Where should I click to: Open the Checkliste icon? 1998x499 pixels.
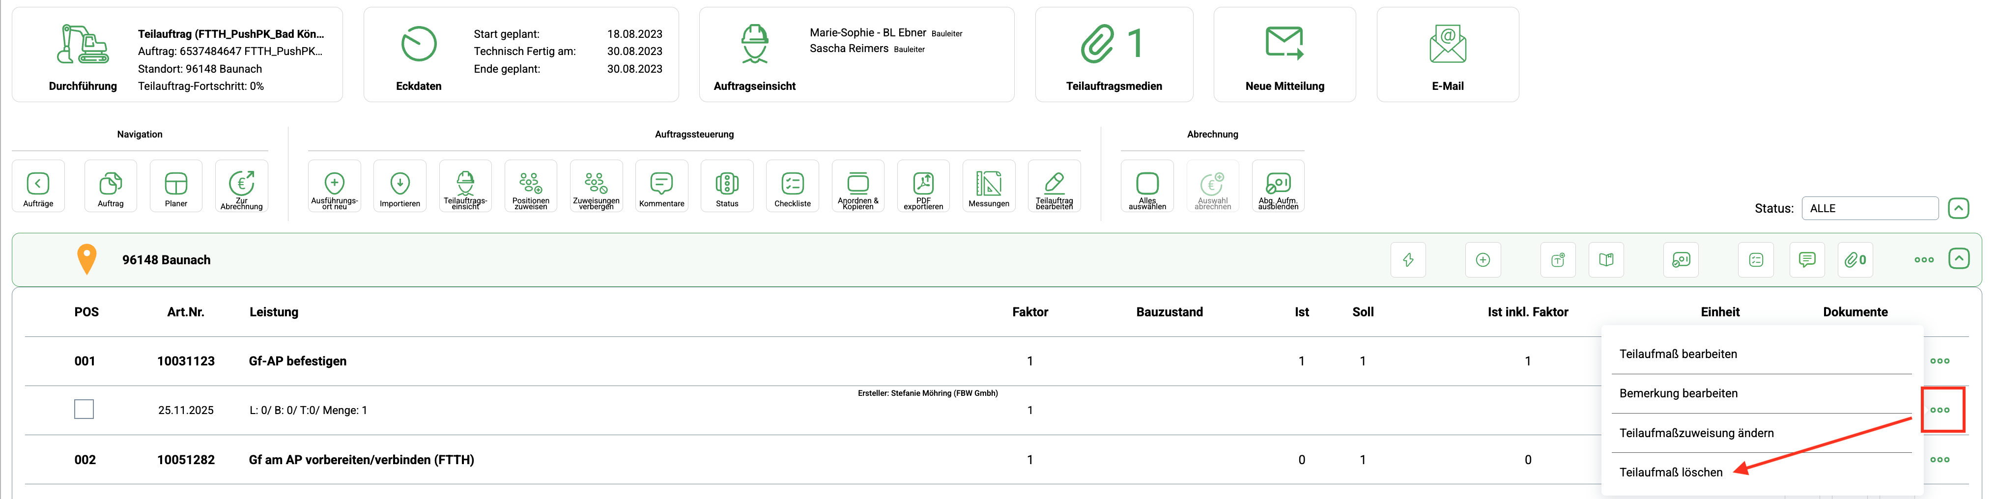(x=792, y=185)
